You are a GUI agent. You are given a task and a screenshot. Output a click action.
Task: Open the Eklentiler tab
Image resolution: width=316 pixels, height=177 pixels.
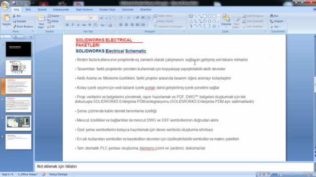coord(146,9)
